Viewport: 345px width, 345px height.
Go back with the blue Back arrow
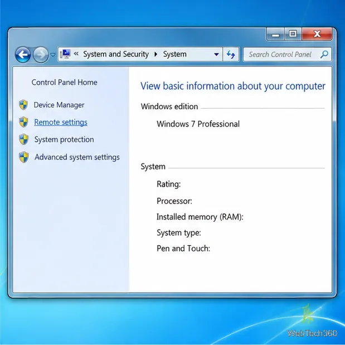click(x=23, y=55)
